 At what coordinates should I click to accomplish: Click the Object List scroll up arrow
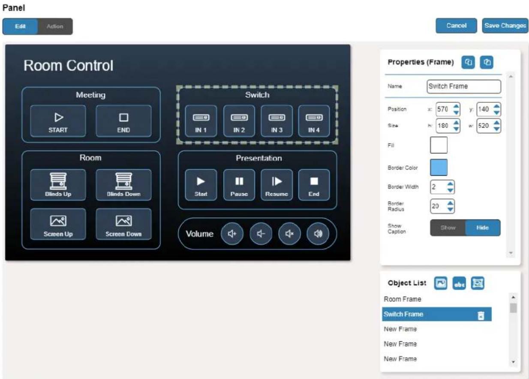tap(513, 296)
